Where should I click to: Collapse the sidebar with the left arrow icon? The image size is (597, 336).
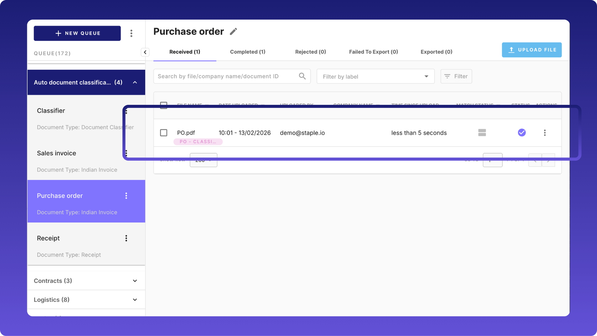coord(145,52)
